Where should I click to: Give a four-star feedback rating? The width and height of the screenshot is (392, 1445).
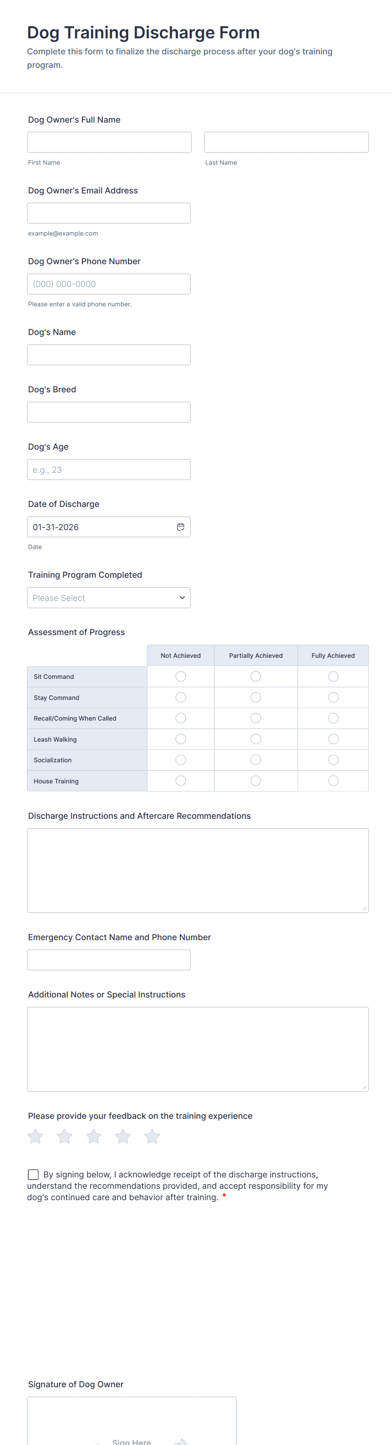(123, 1137)
